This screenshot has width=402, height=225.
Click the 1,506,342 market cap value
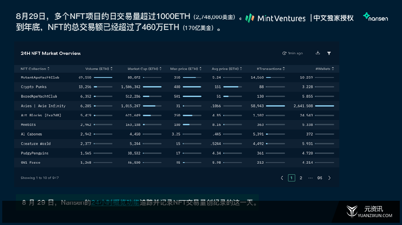point(131,87)
